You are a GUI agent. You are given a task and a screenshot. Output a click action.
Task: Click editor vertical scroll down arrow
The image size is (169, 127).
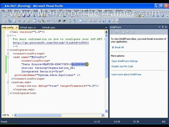(106, 111)
